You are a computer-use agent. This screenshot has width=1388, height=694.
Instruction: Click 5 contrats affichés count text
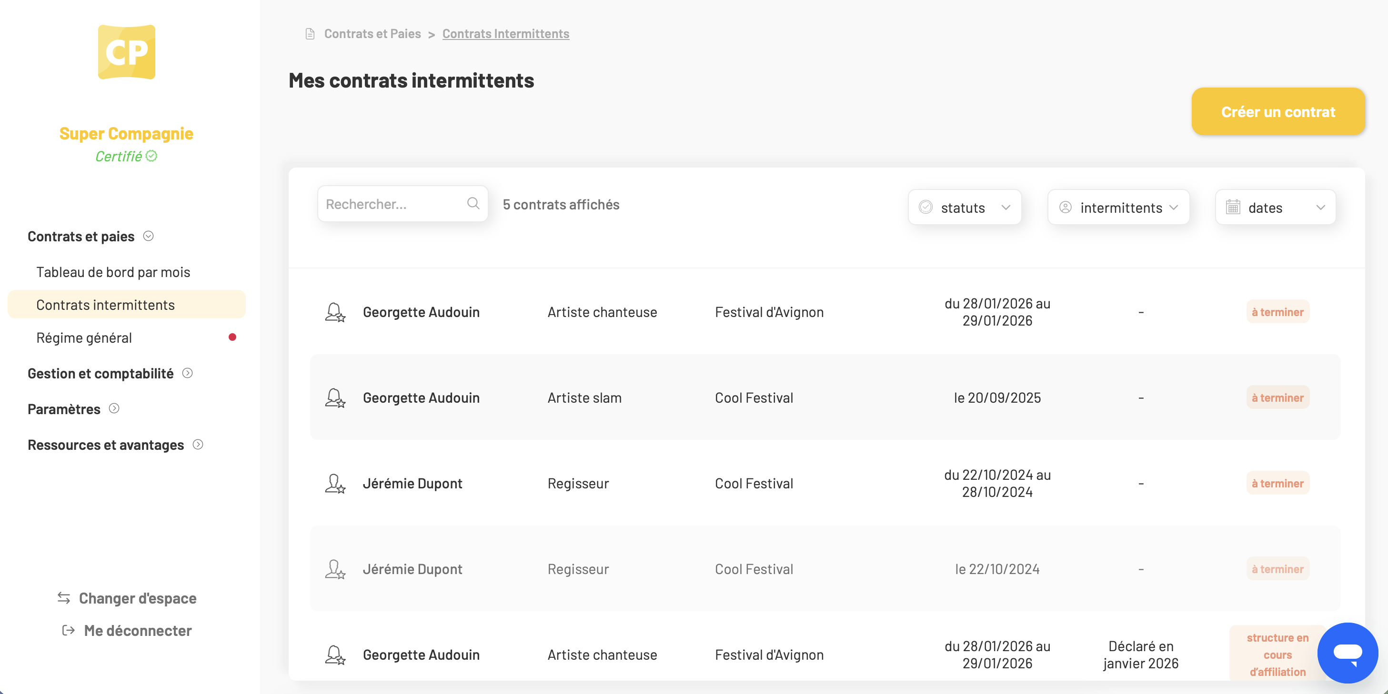(561, 204)
